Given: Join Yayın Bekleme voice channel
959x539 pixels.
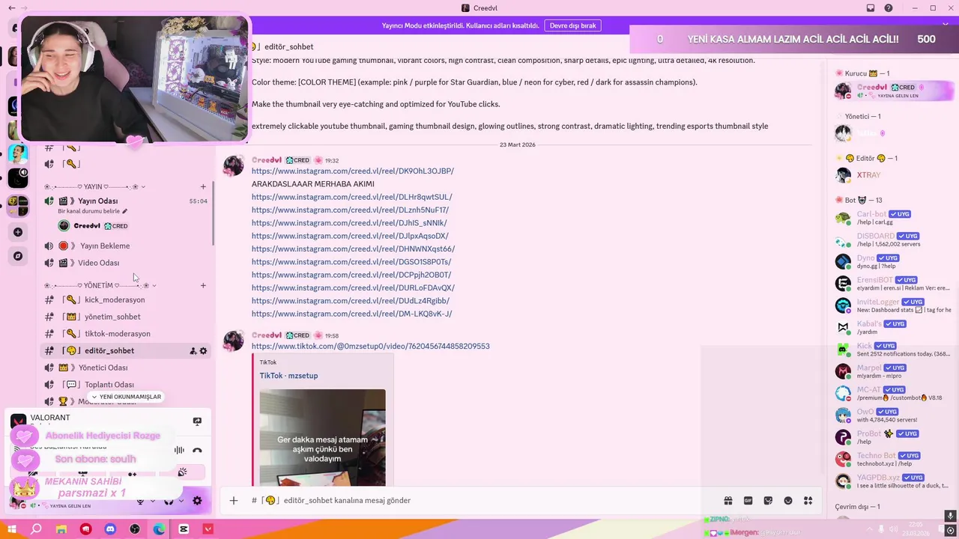Looking at the screenshot, I should (125, 246).
